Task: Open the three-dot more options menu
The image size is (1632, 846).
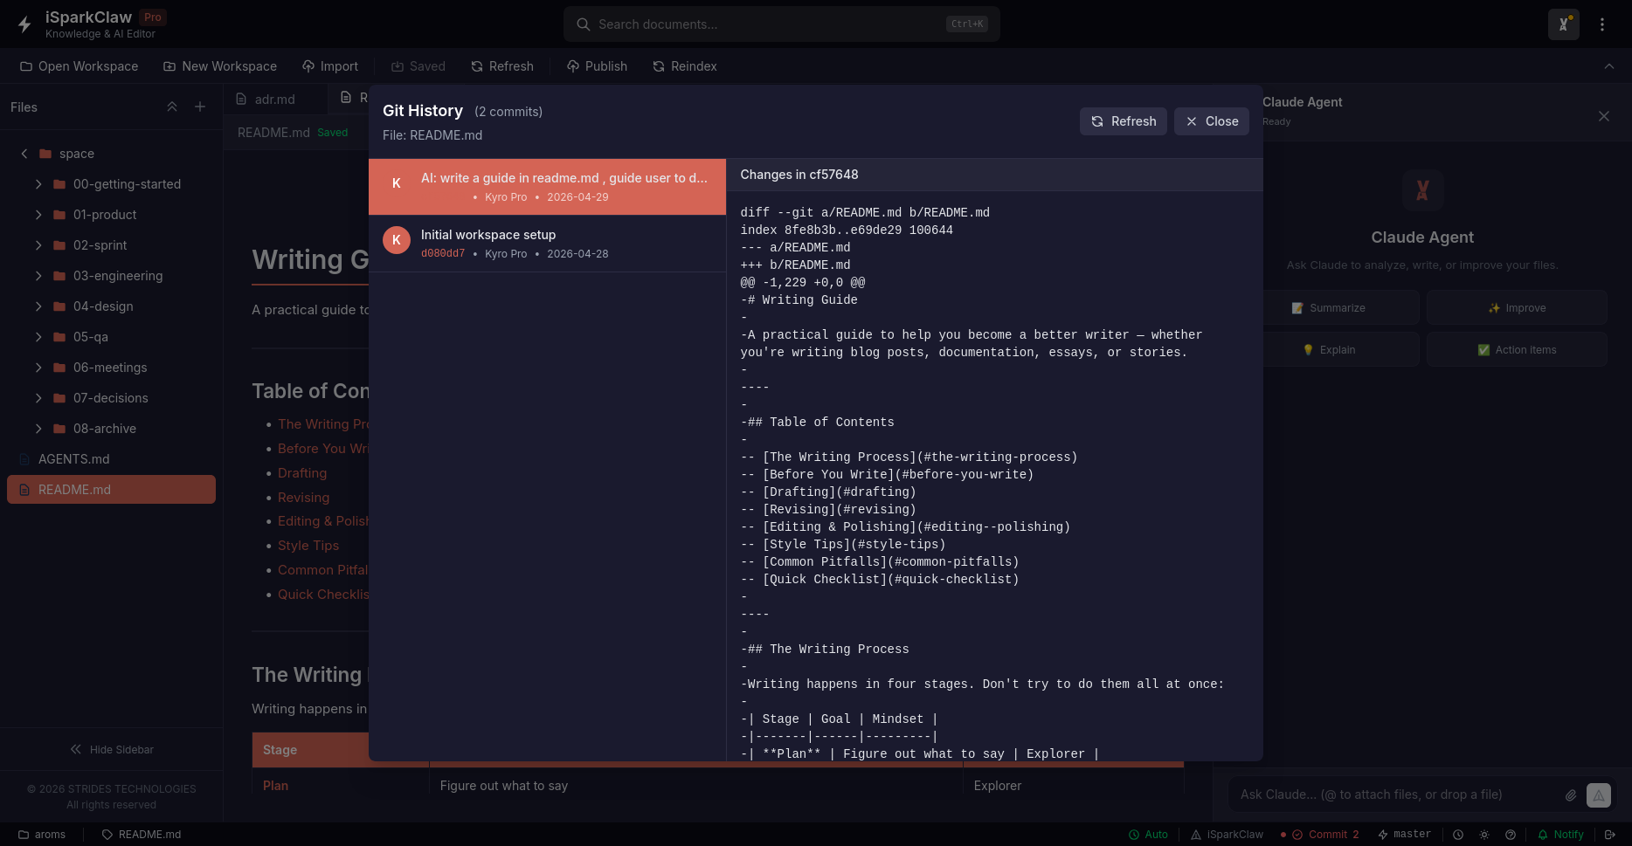Action: tap(1601, 24)
